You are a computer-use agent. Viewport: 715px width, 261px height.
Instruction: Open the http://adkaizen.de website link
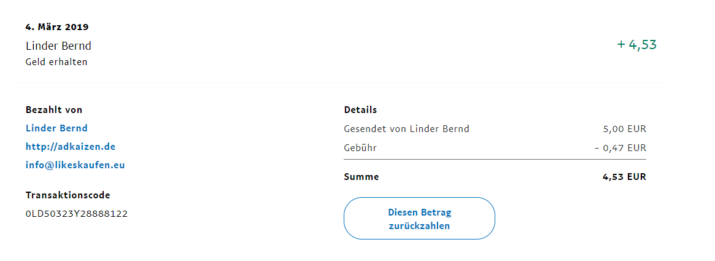[x=71, y=147]
